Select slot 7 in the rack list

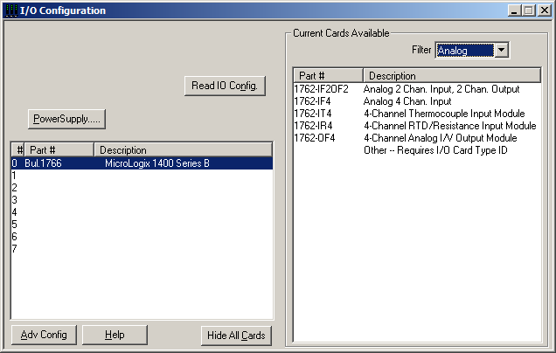click(142, 249)
